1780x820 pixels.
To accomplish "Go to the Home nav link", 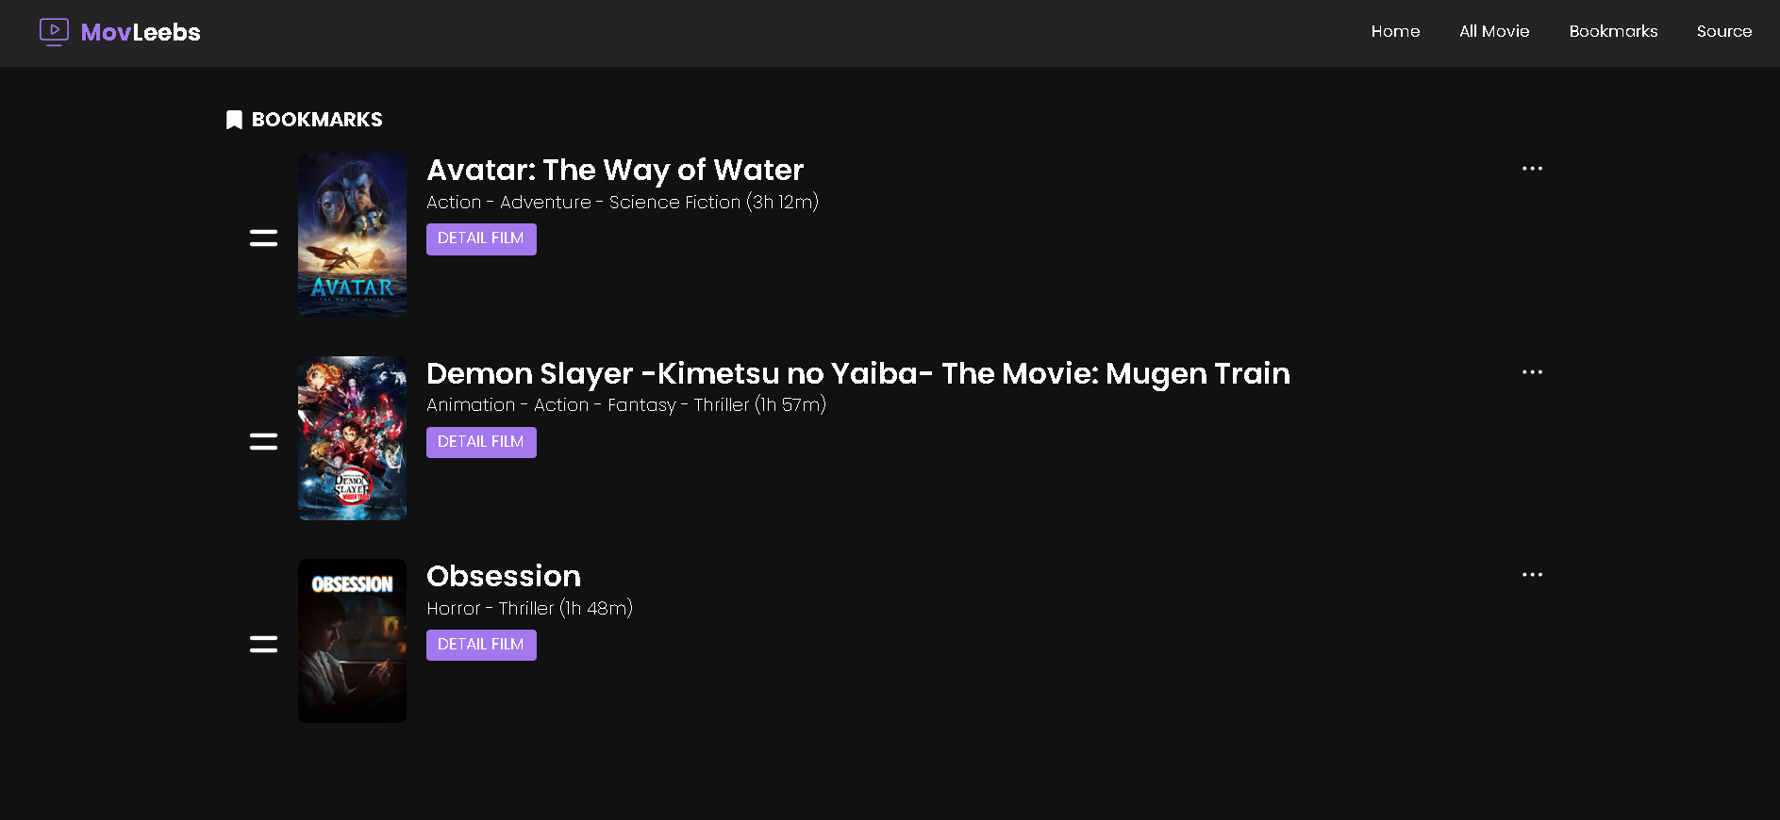I will [x=1395, y=31].
